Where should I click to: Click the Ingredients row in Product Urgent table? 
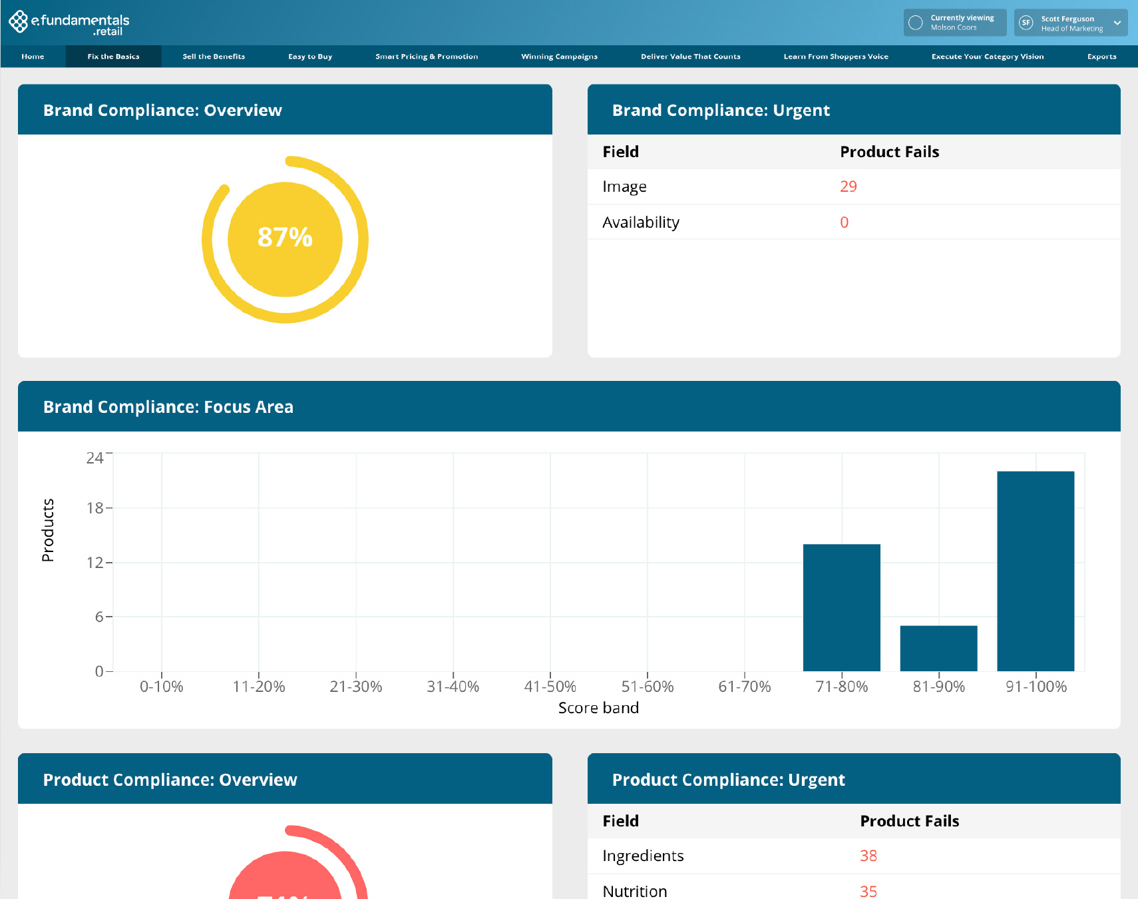(x=854, y=856)
